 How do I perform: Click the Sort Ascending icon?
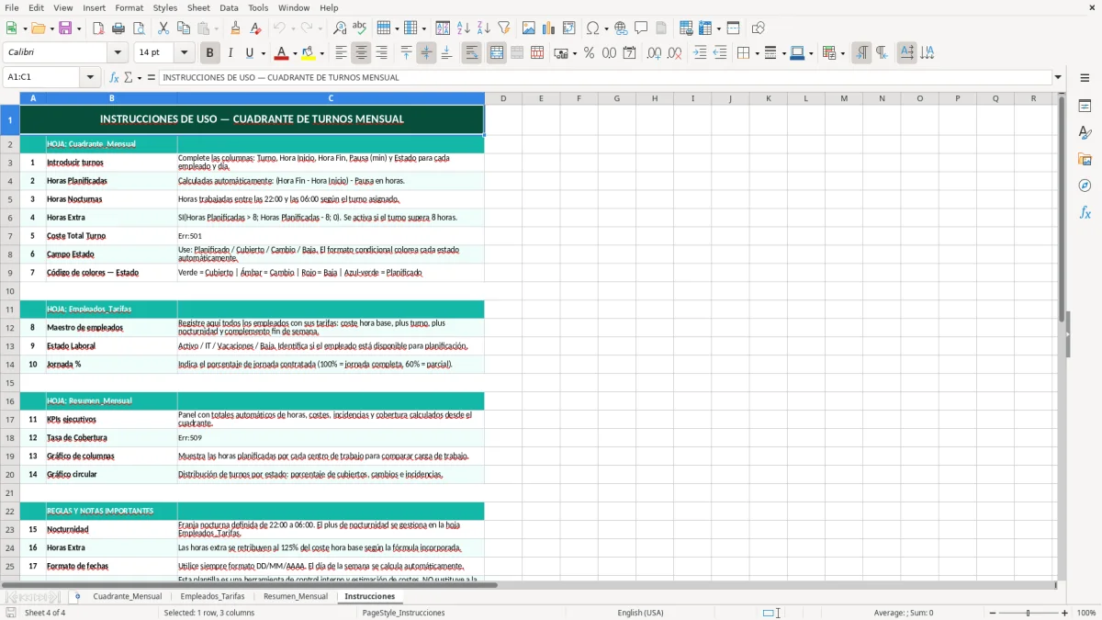click(x=464, y=28)
